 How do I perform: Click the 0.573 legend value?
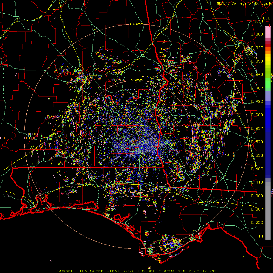tap(257, 142)
